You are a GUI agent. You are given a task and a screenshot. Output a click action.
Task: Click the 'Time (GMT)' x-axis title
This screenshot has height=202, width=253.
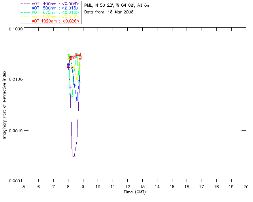[x=134, y=192]
